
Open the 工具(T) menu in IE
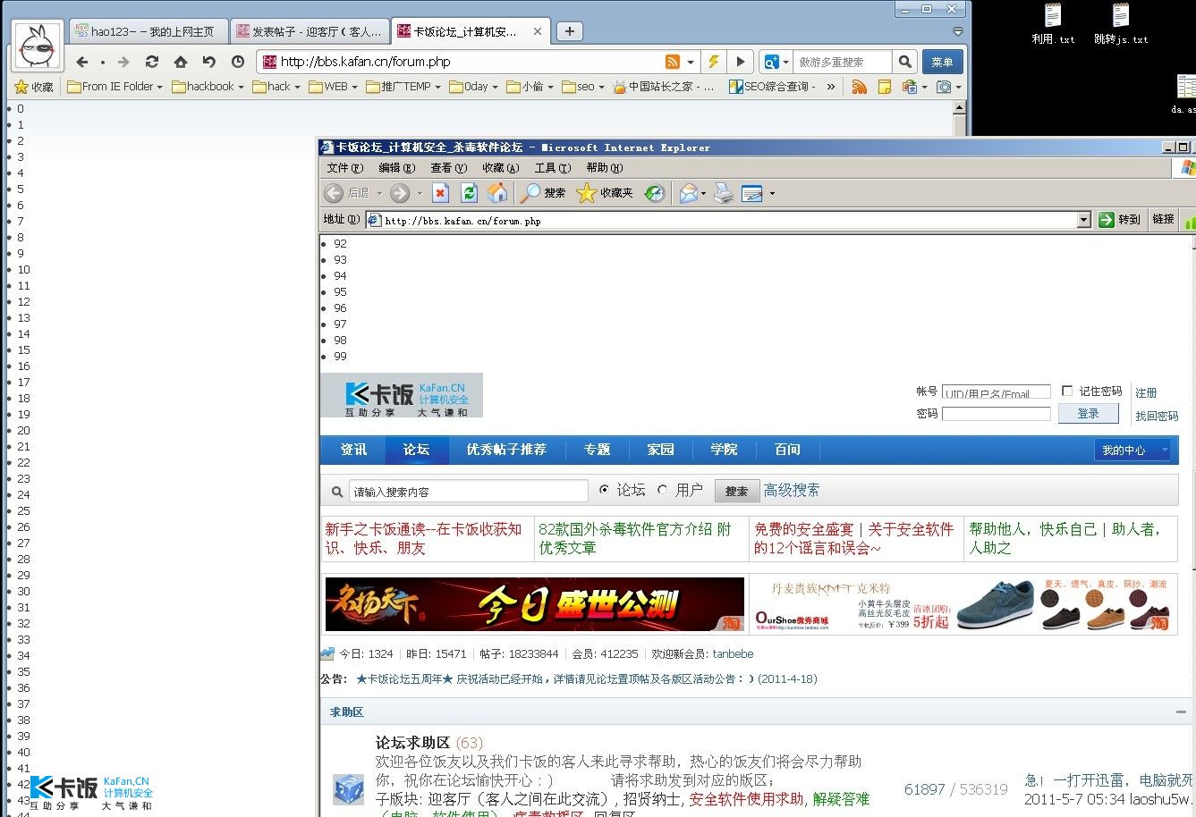click(552, 168)
